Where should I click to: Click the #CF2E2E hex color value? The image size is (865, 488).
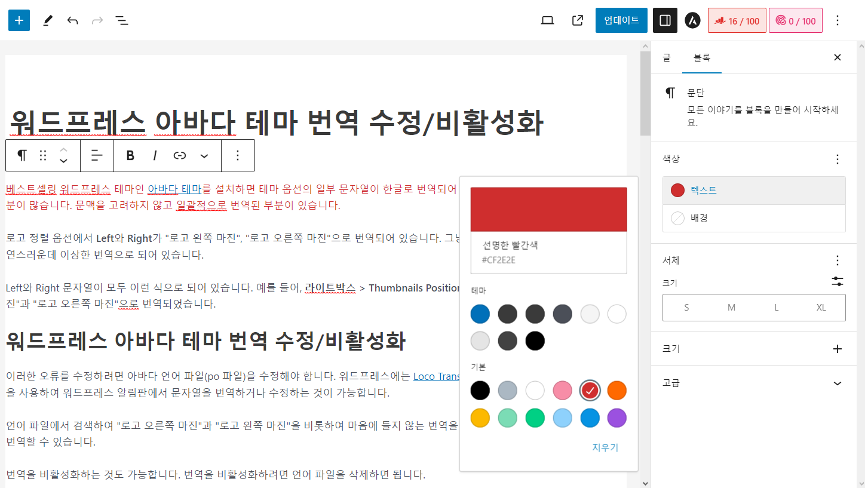tap(498, 260)
